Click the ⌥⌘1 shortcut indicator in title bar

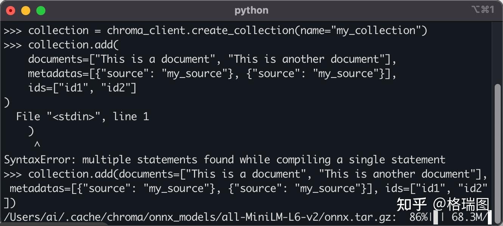click(x=483, y=10)
